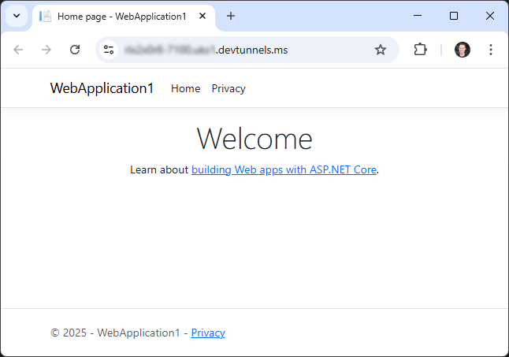The width and height of the screenshot is (509, 357).
Task: Expand the tab search dropdown arrow
Action: pyautogui.click(x=17, y=16)
